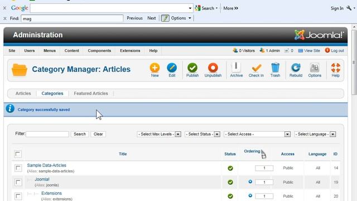
Task: Open the Select Max Levels dropdown
Action: click(159, 134)
